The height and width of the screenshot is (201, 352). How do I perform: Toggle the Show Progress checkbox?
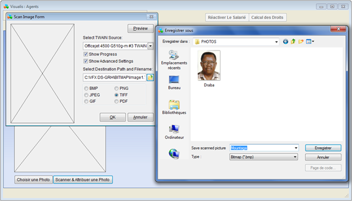(x=86, y=54)
